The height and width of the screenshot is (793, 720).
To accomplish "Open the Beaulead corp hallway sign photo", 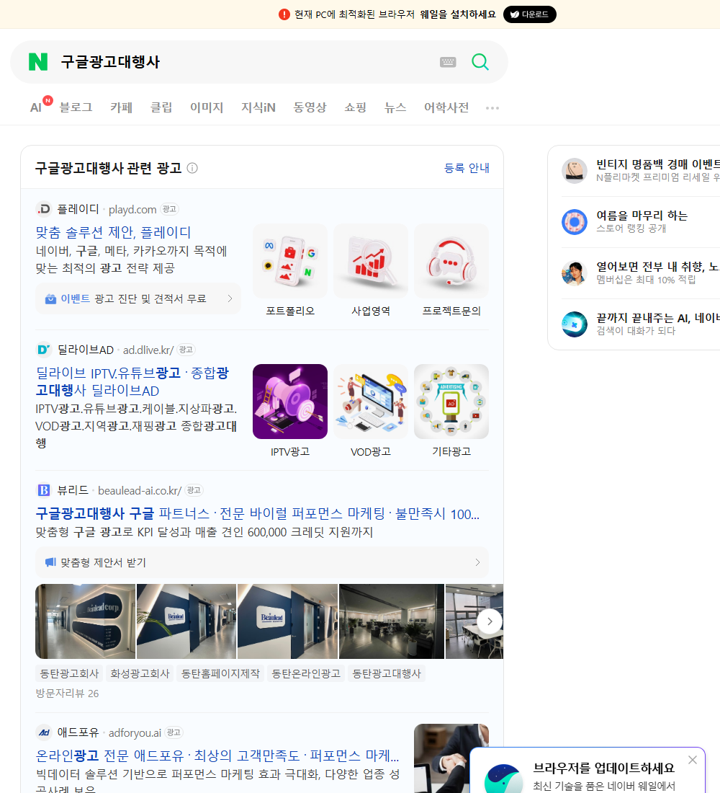I will coord(86,621).
